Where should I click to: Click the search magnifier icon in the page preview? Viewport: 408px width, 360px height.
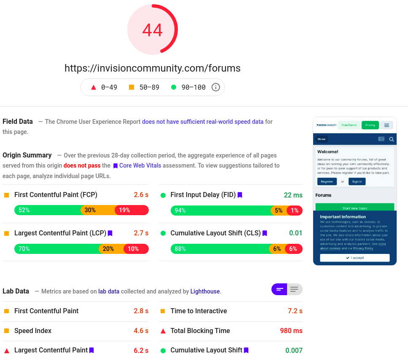(391, 139)
